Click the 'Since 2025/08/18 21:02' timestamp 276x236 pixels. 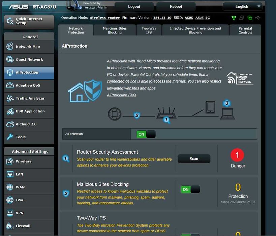[238, 202]
